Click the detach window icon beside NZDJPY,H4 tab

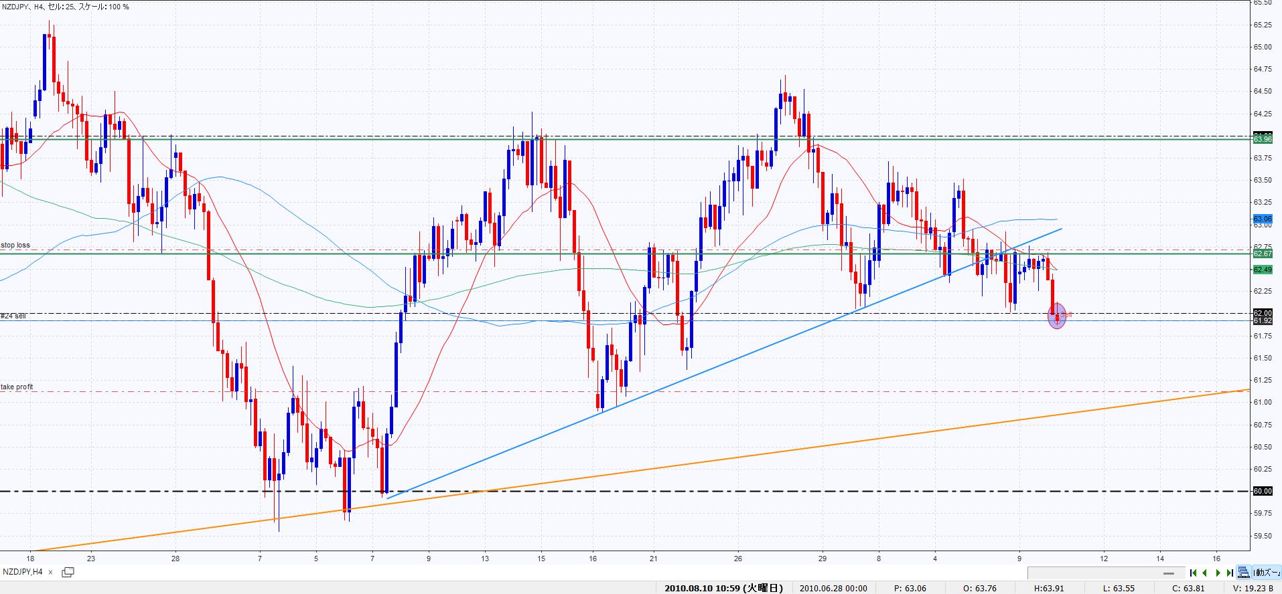click(68, 572)
